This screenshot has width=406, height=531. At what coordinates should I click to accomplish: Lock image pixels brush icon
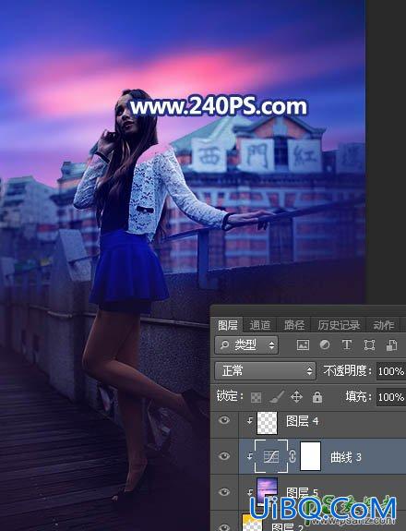(x=277, y=396)
